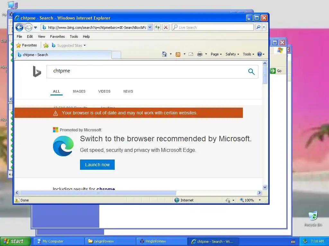This screenshot has height=246, width=329.
Task: Click the chrome suggestion link
Action: [x=105, y=189]
